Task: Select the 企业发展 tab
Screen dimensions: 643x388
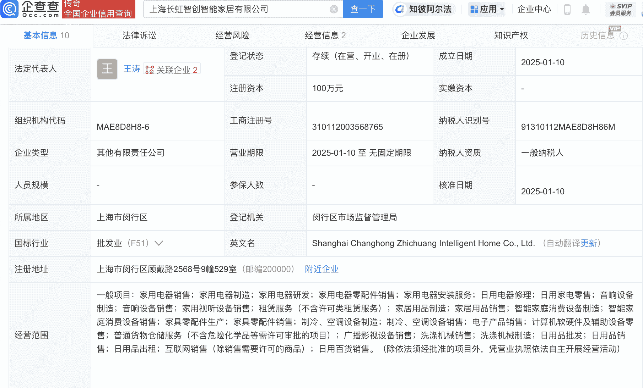Action: point(418,35)
